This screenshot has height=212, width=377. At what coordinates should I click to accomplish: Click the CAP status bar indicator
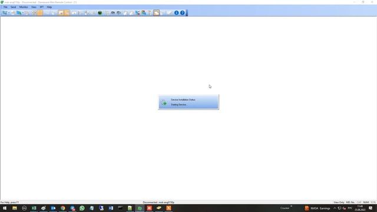pos(359,203)
